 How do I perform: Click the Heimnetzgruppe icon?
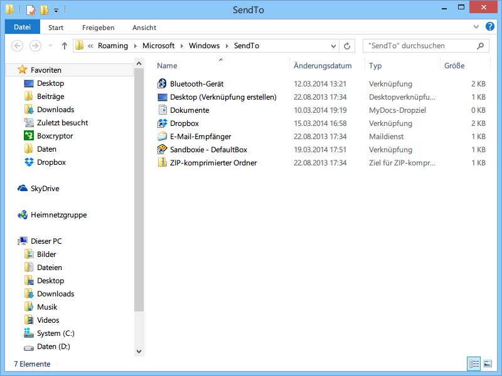23,214
